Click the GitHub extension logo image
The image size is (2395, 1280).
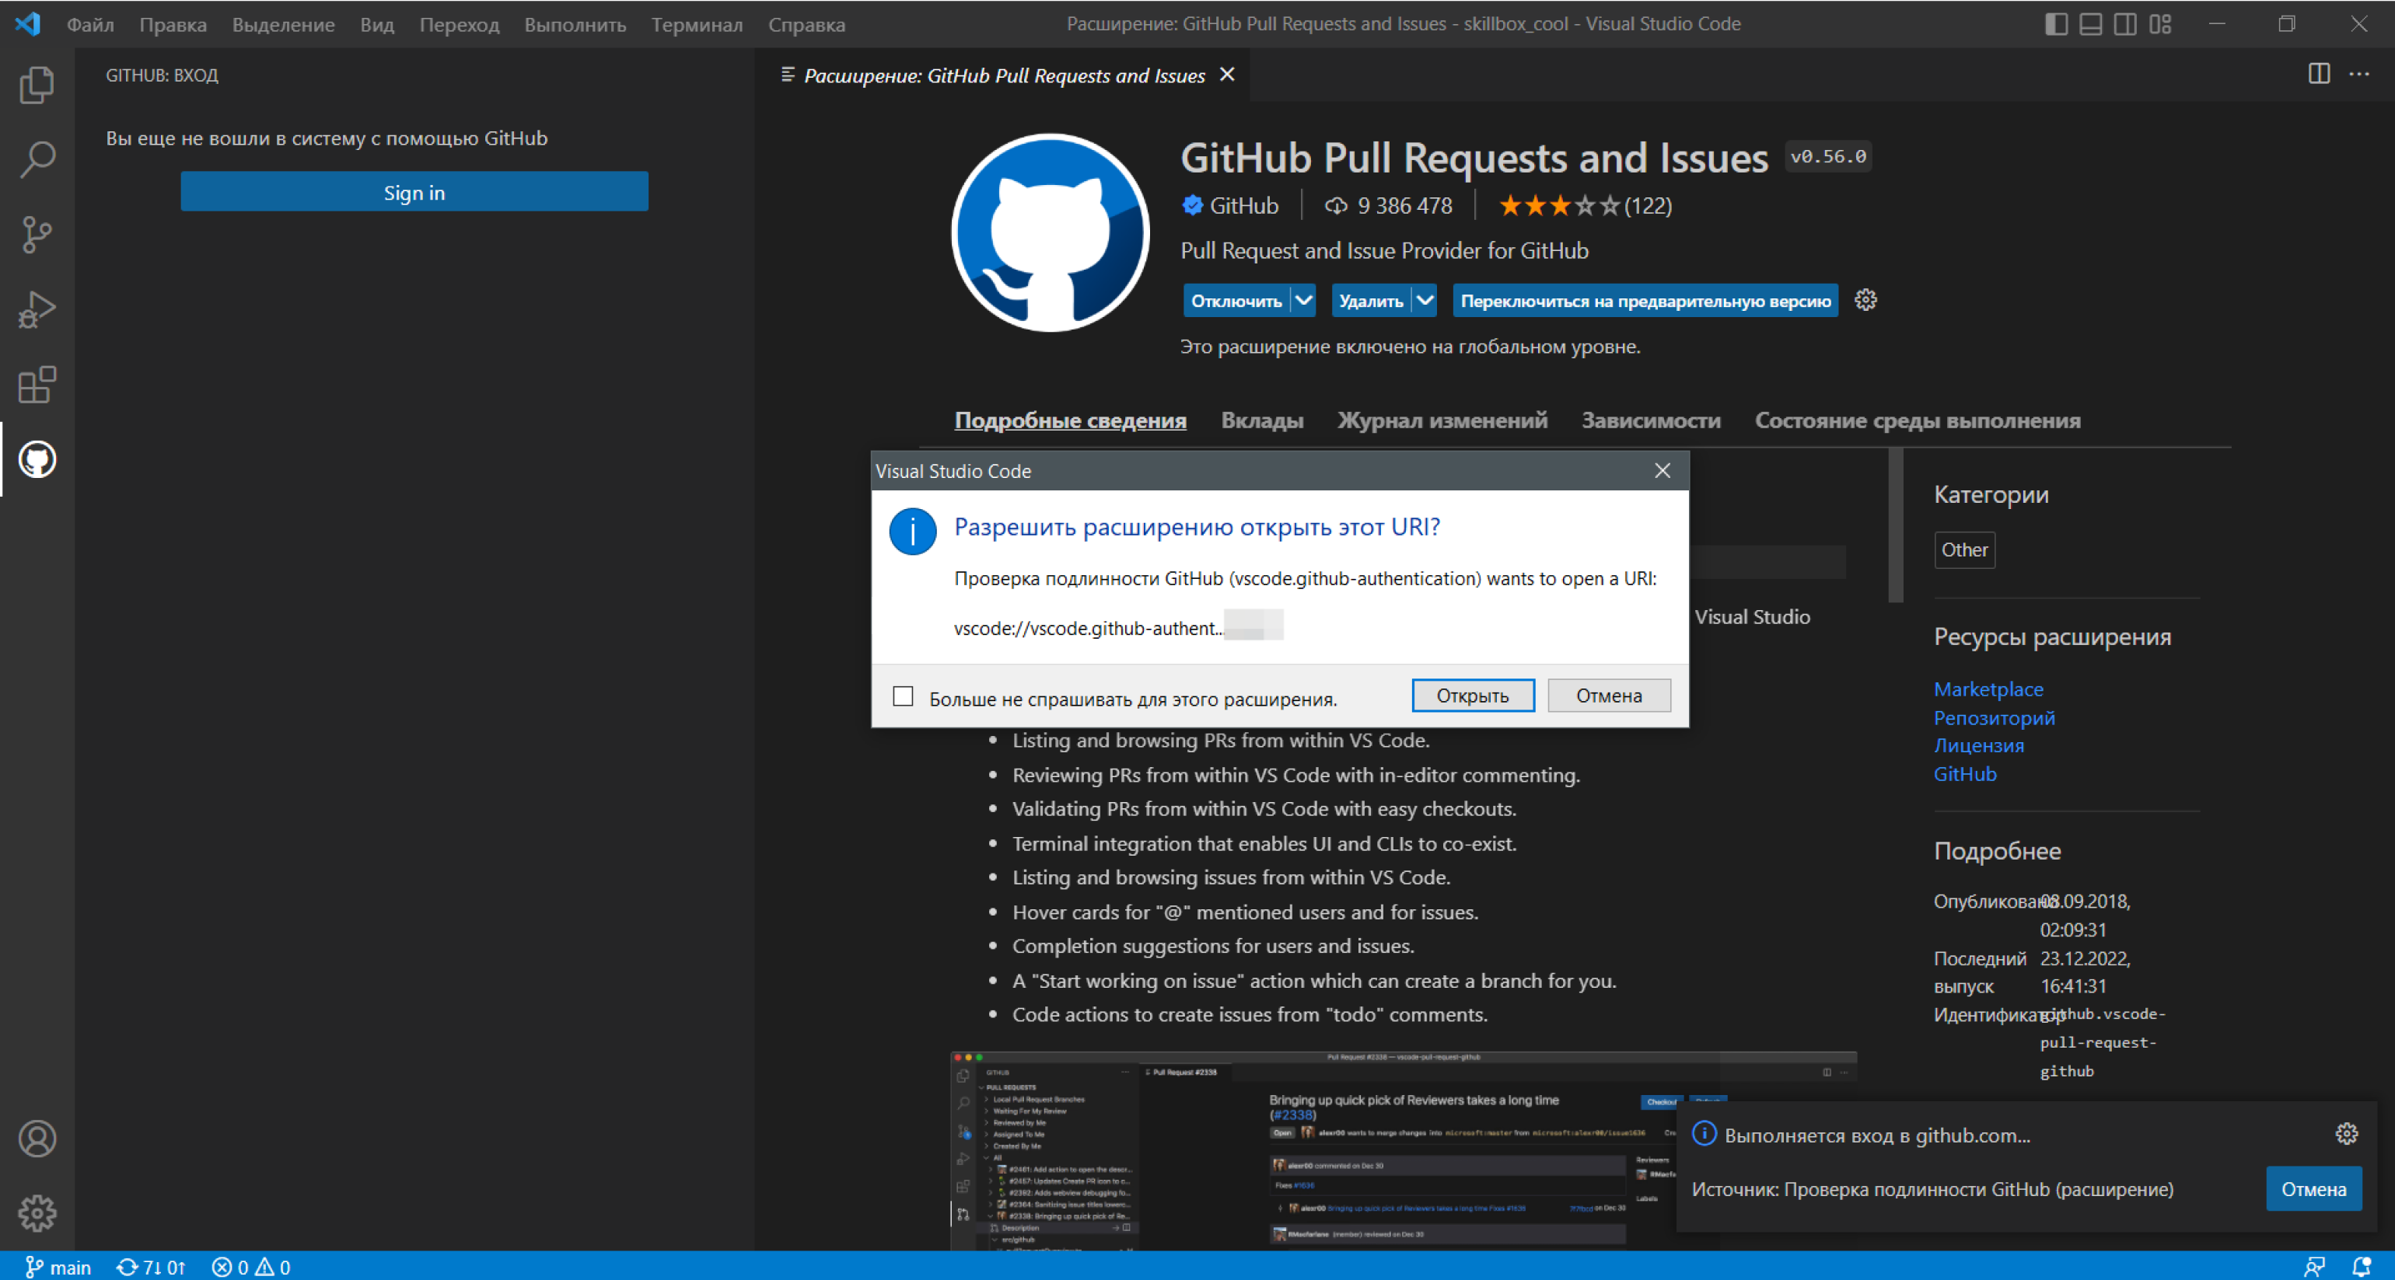[1051, 232]
